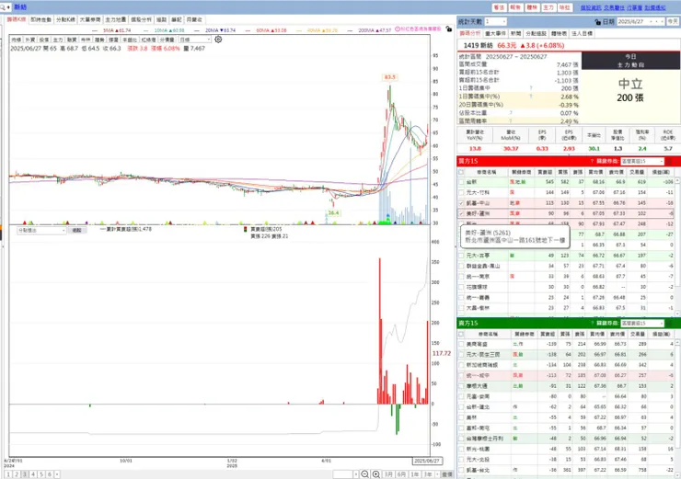Toggle the 本益比 chart overlay button

130,40
